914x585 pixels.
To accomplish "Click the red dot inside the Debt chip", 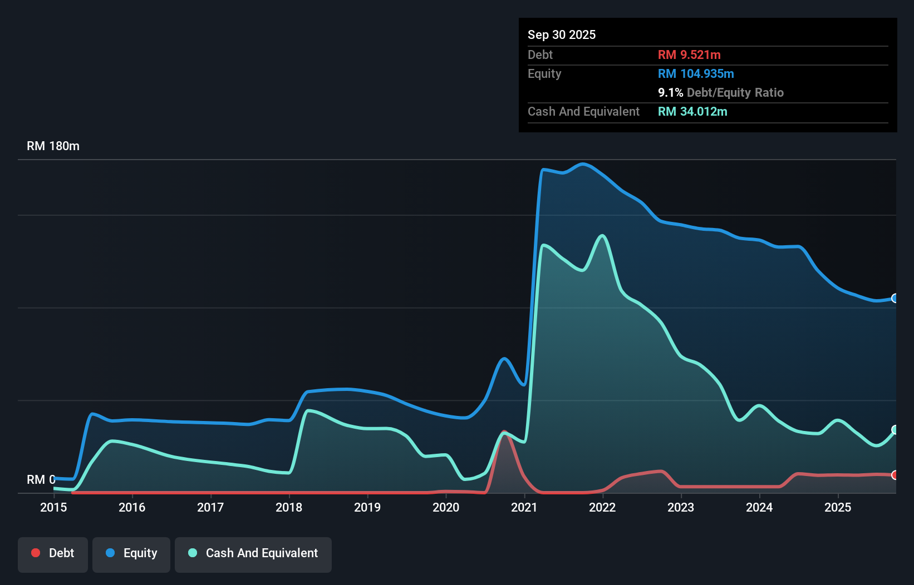I will (x=35, y=553).
